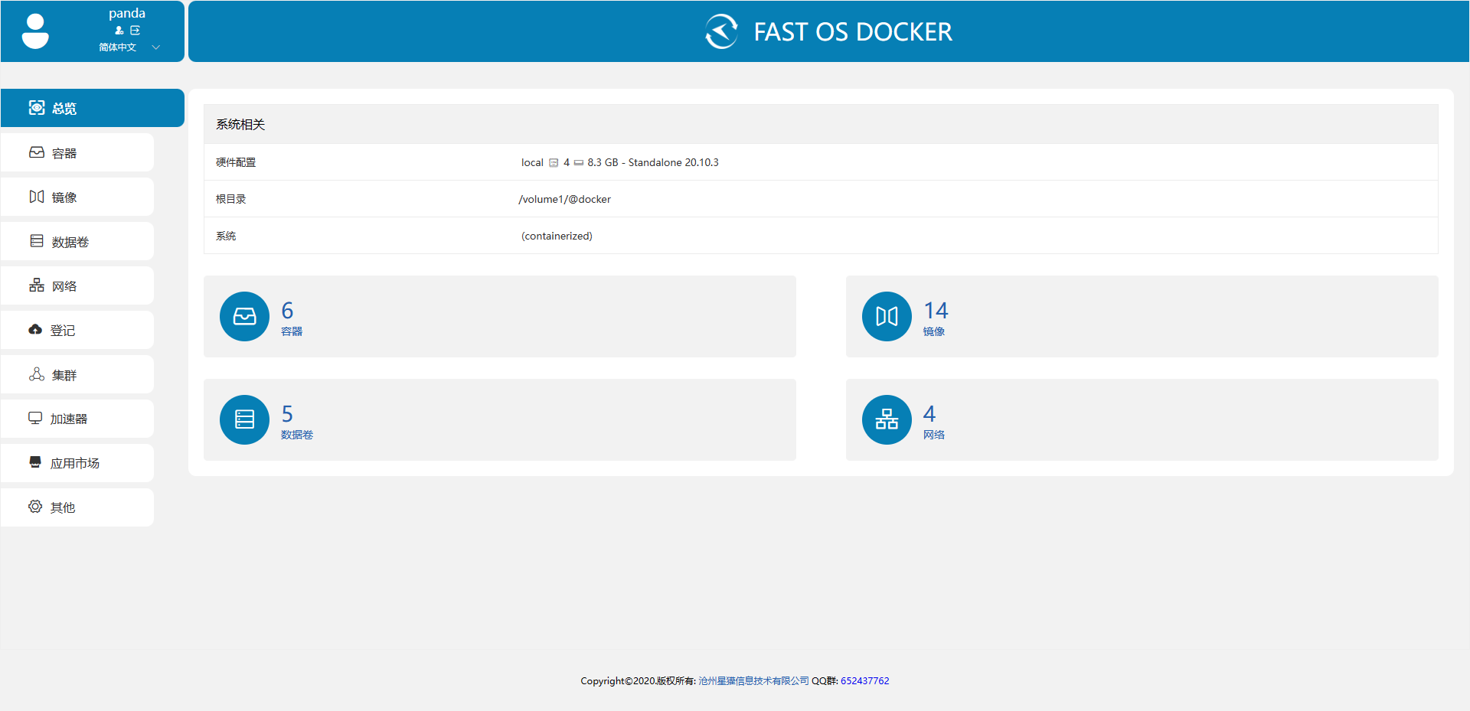The height and width of the screenshot is (711, 1470).
Task: Click the network count 4
Action: (929, 414)
